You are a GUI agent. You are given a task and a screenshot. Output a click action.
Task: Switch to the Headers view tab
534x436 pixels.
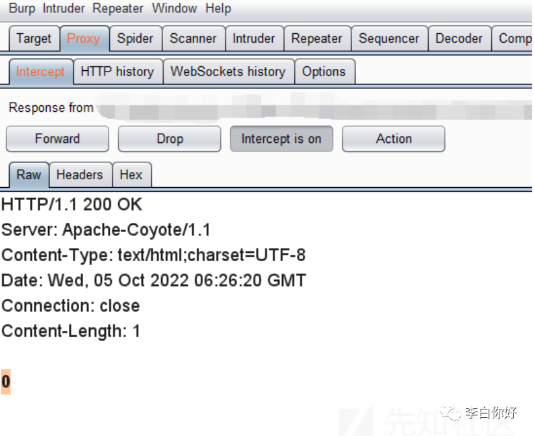pos(81,175)
